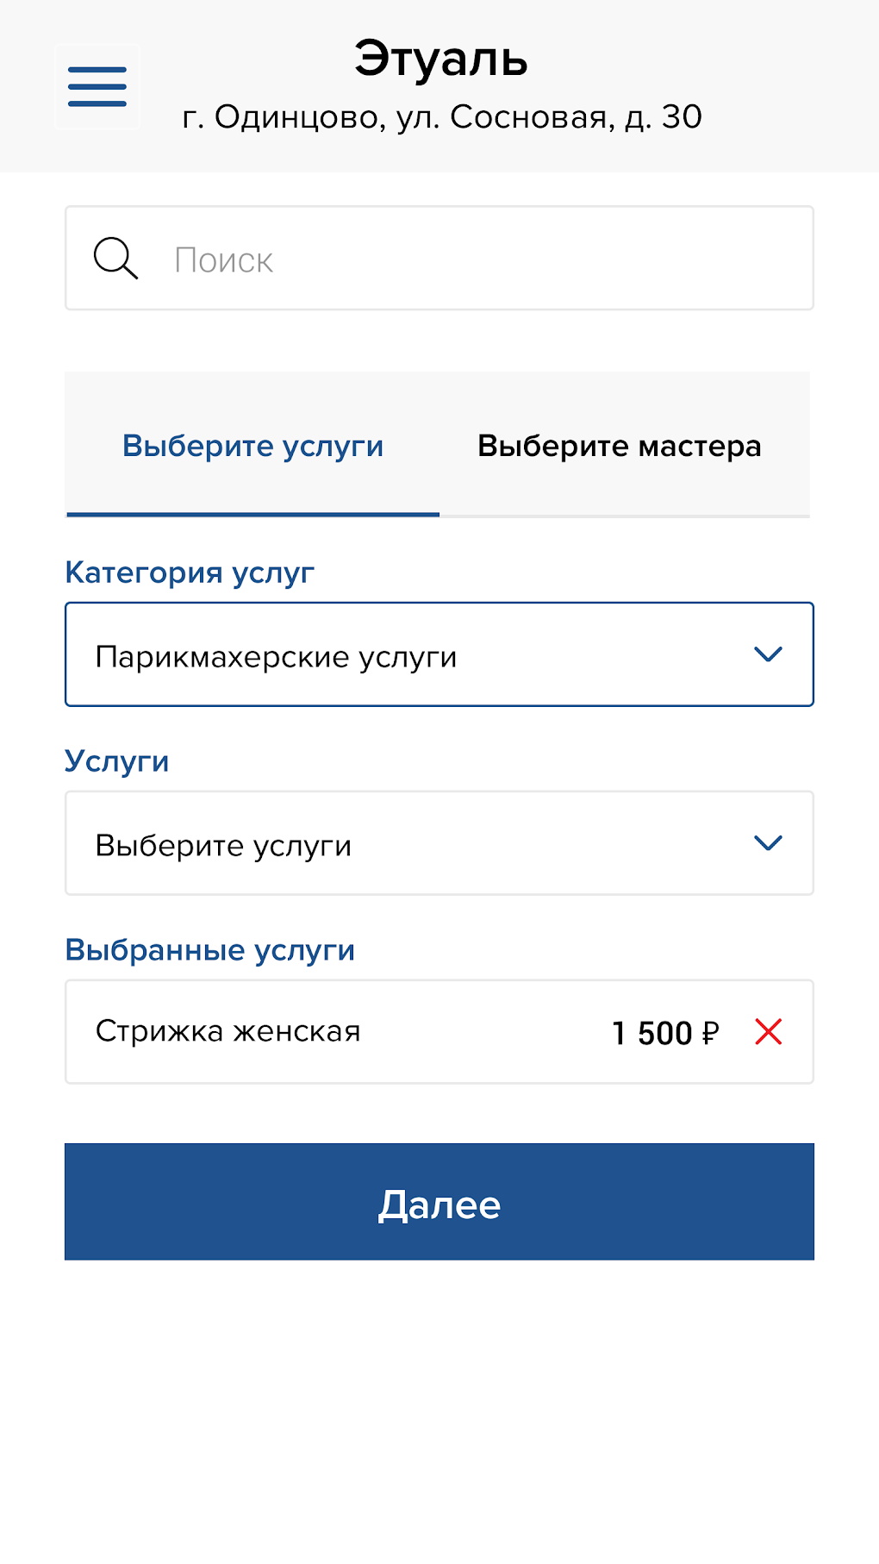Click the ruble sign next to the price

(x=711, y=1032)
